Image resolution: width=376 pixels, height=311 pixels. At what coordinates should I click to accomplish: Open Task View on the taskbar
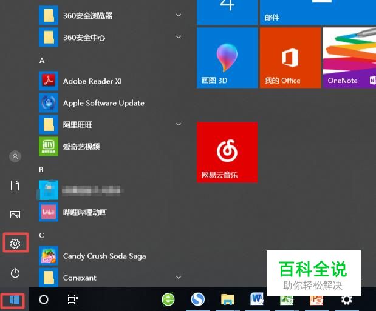73,299
